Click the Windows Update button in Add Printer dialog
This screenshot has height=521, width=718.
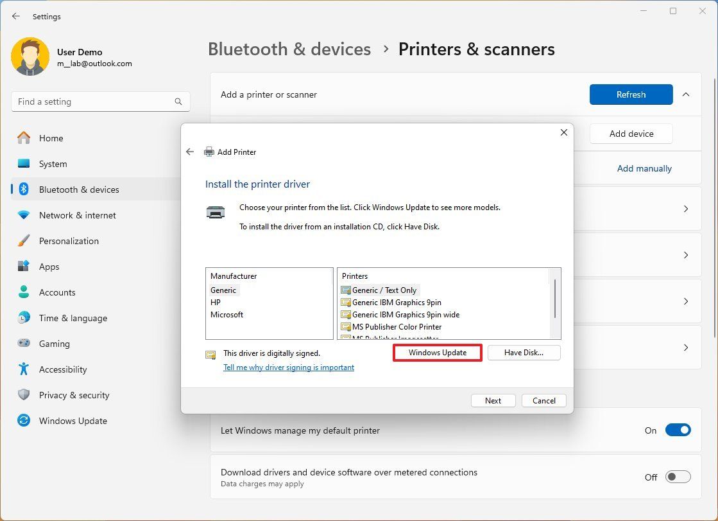tap(437, 352)
